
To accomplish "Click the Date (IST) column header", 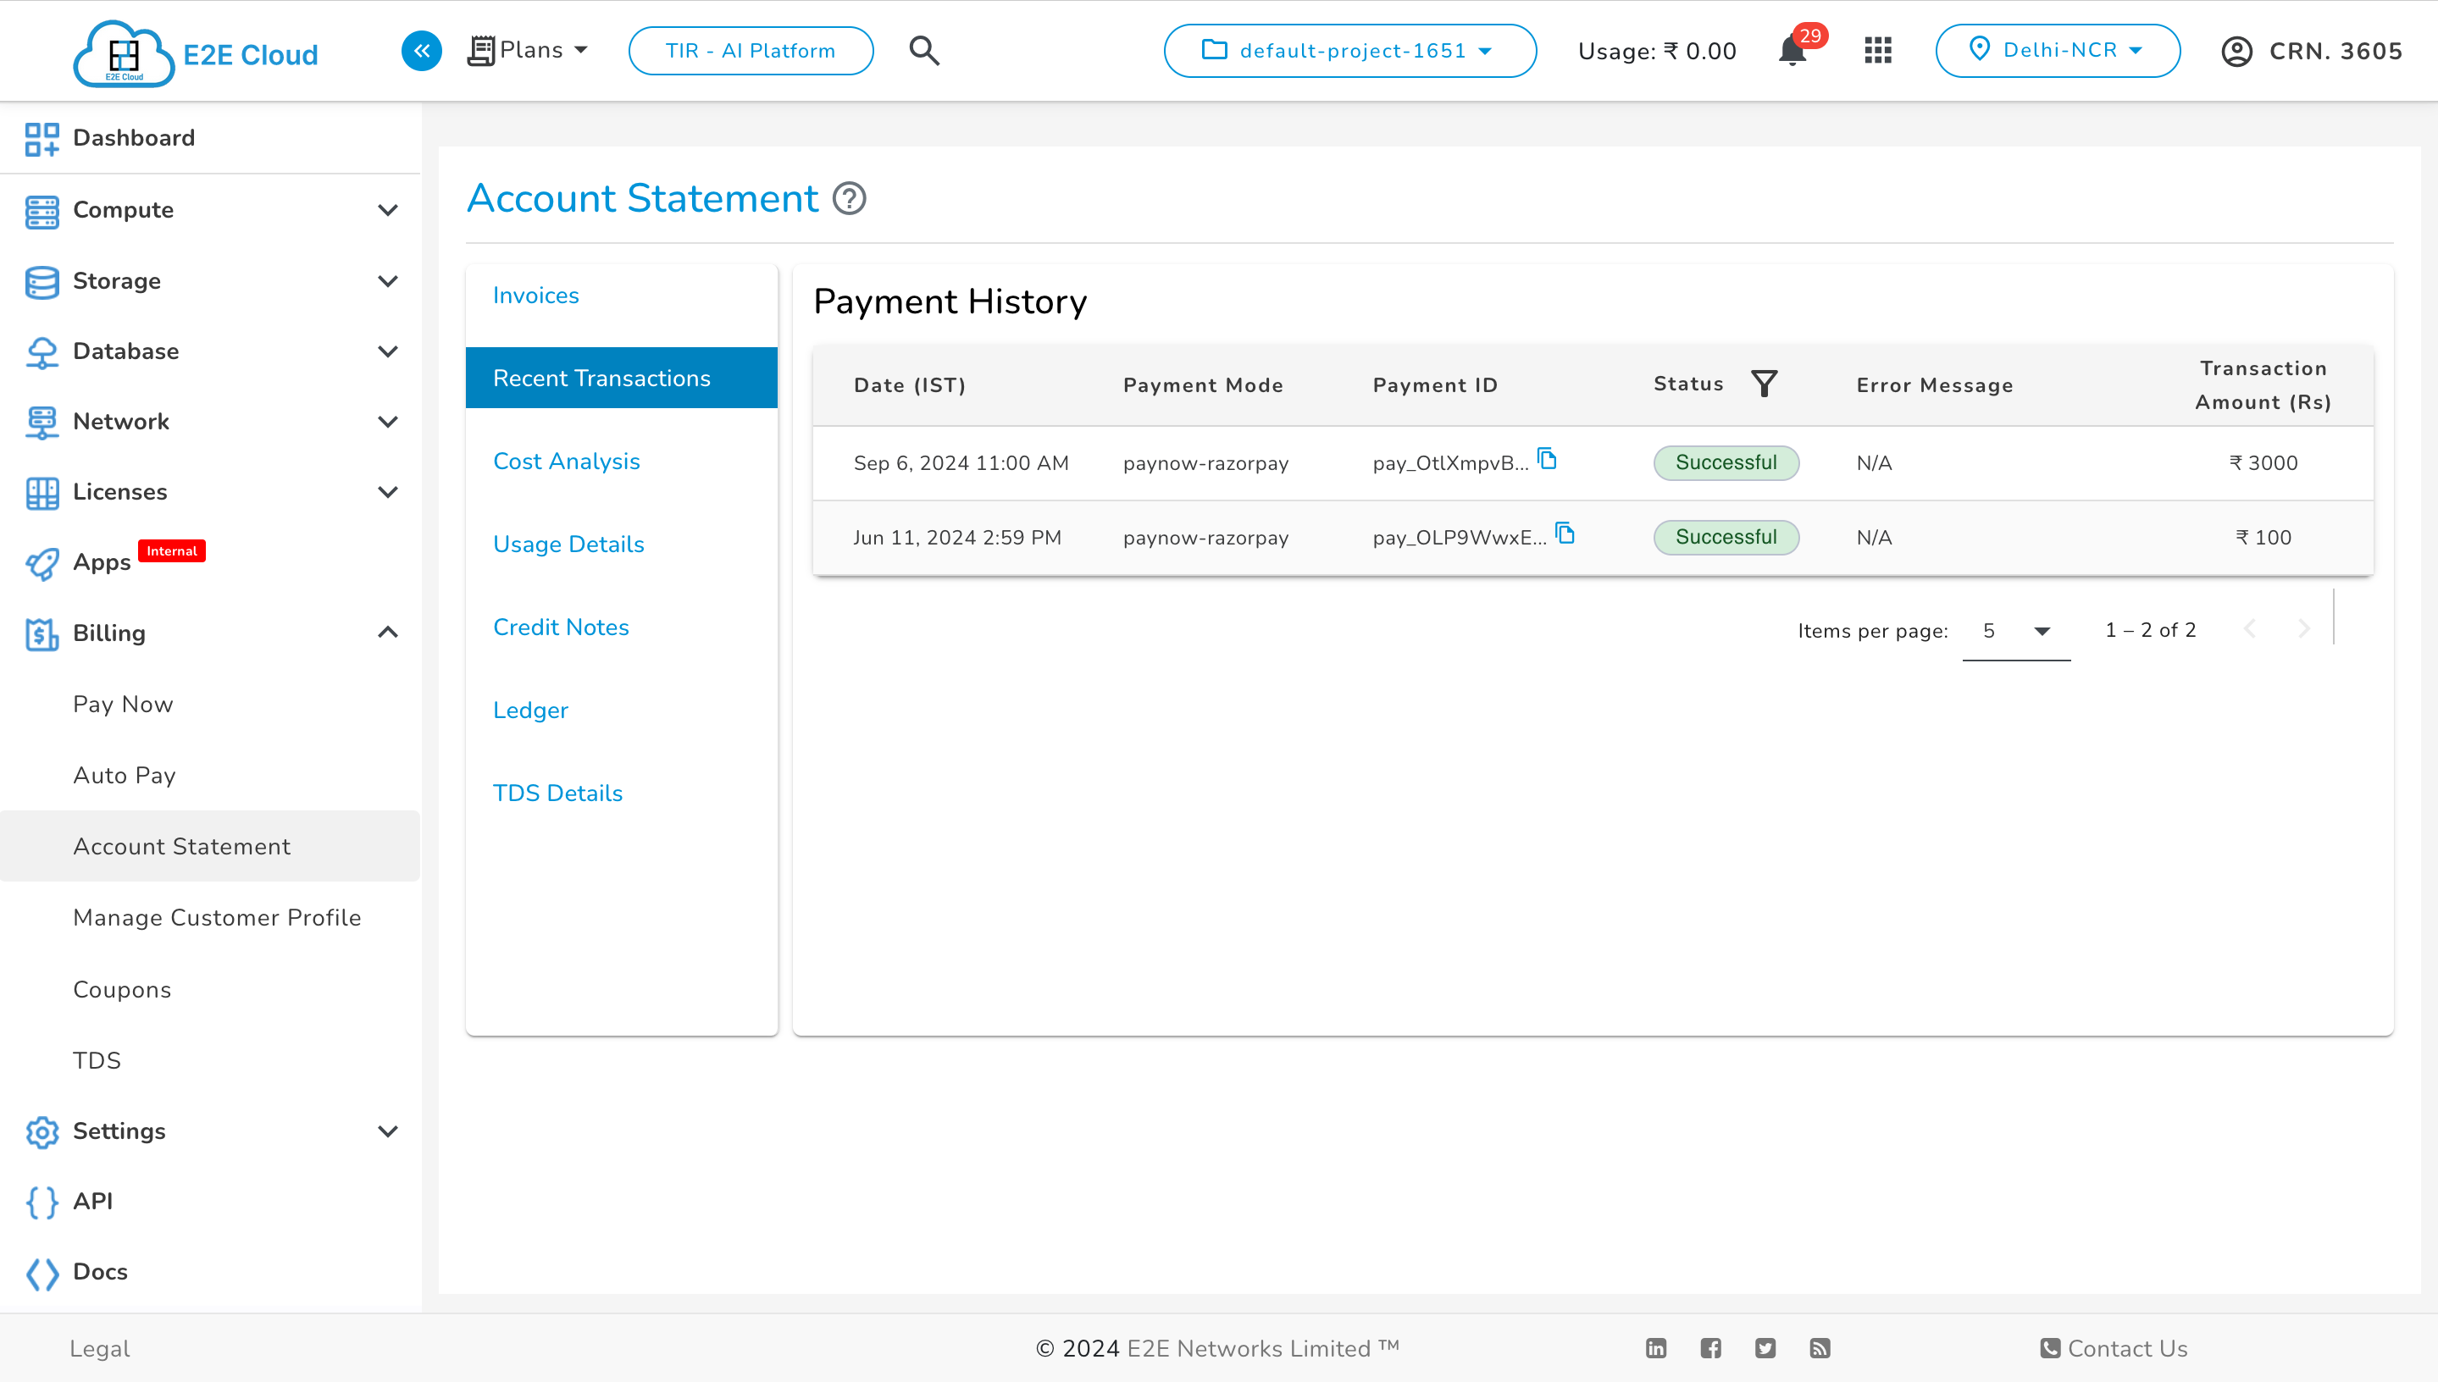I will 910,385.
